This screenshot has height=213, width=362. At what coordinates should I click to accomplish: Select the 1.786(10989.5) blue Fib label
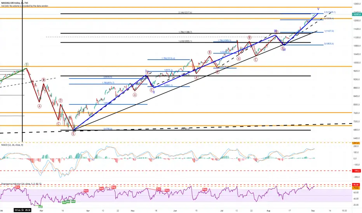point(225,40)
